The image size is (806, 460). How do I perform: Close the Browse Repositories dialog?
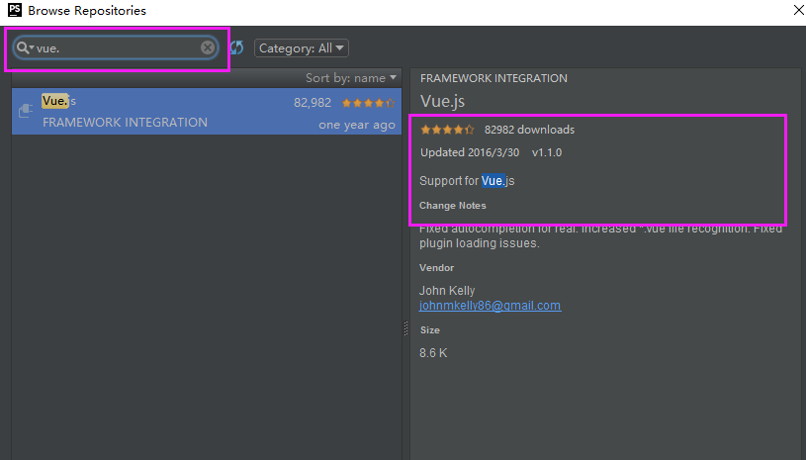pyautogui.click(x=798, y=10)
